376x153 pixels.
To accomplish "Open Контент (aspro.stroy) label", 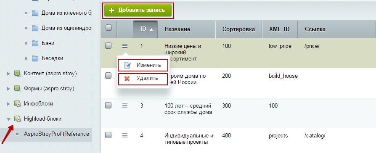I will pyautogui.click(x=50, y=74).
